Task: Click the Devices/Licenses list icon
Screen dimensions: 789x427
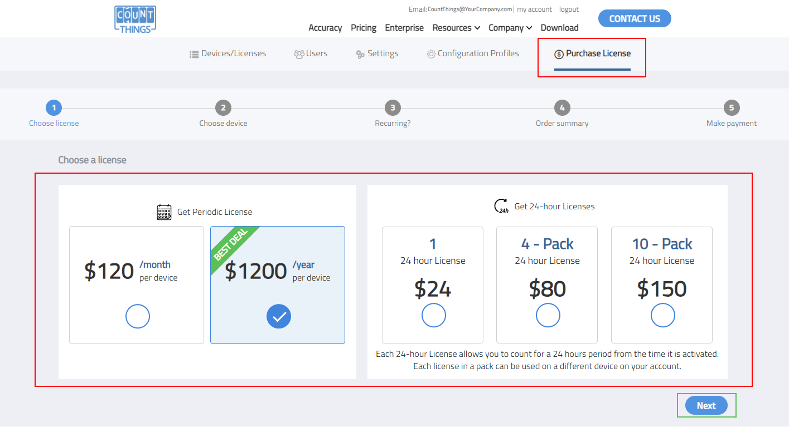Action: click(194, 54)
